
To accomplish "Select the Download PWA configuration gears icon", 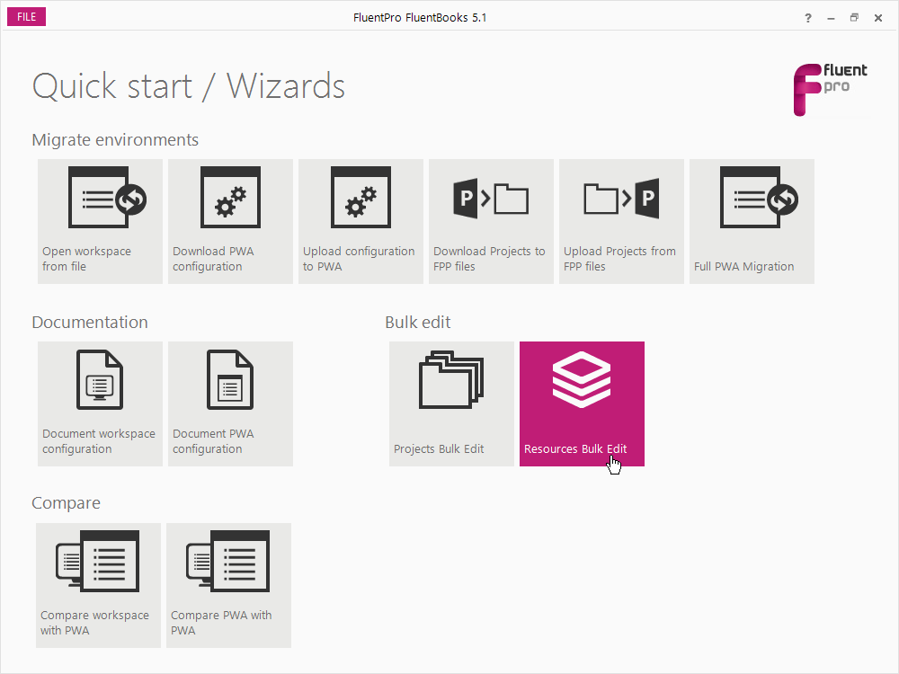I will coord(230,197).
